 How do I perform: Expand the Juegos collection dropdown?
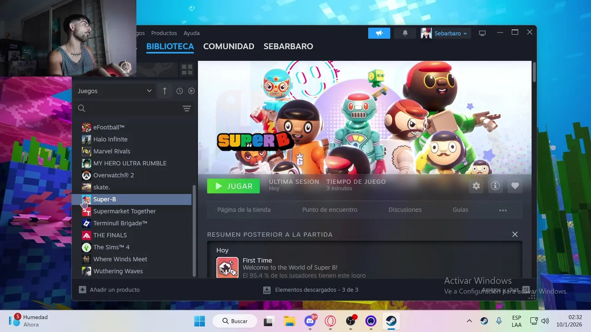pyautogui.click(x=115, y=91)
